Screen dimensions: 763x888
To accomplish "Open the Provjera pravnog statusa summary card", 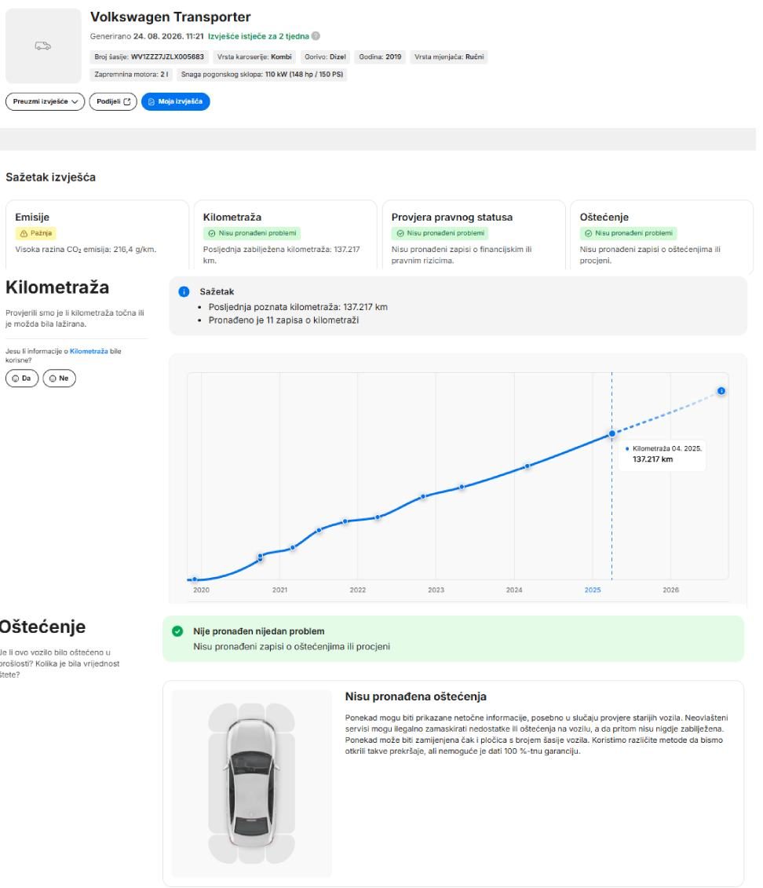I will 474,235.
